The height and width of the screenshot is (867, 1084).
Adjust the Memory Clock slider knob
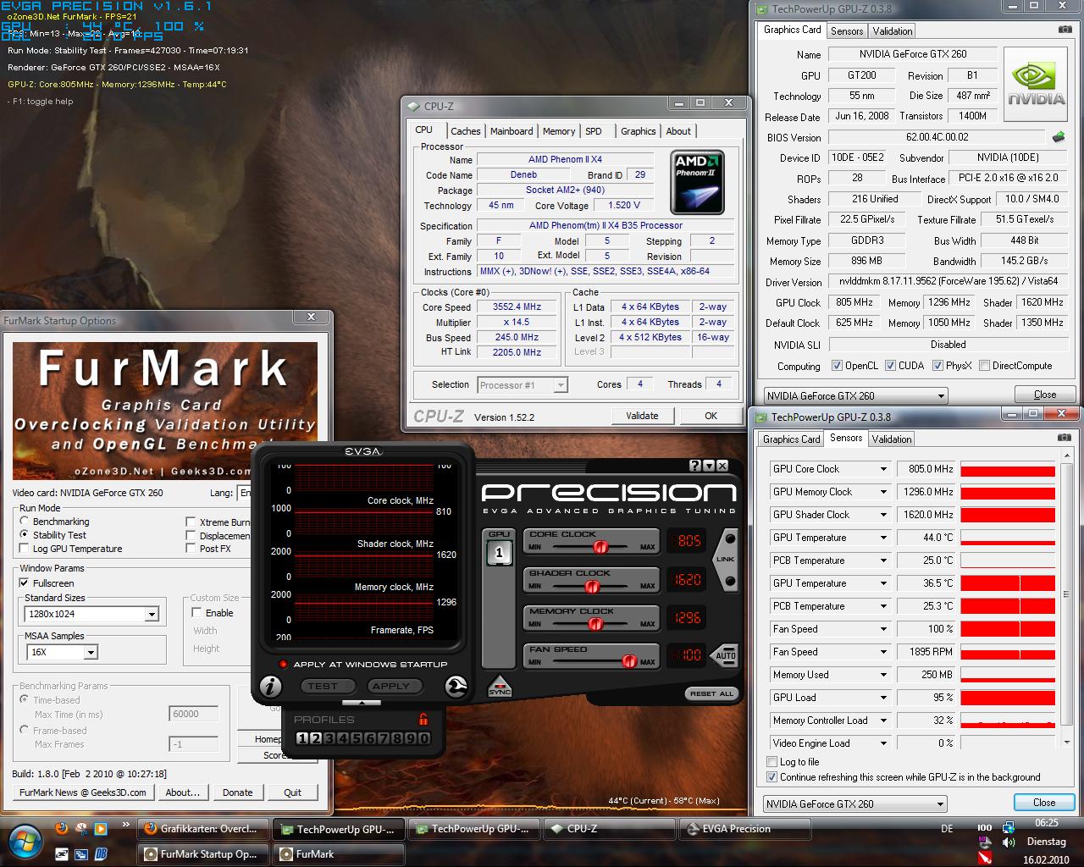click(x=595, y=624)
